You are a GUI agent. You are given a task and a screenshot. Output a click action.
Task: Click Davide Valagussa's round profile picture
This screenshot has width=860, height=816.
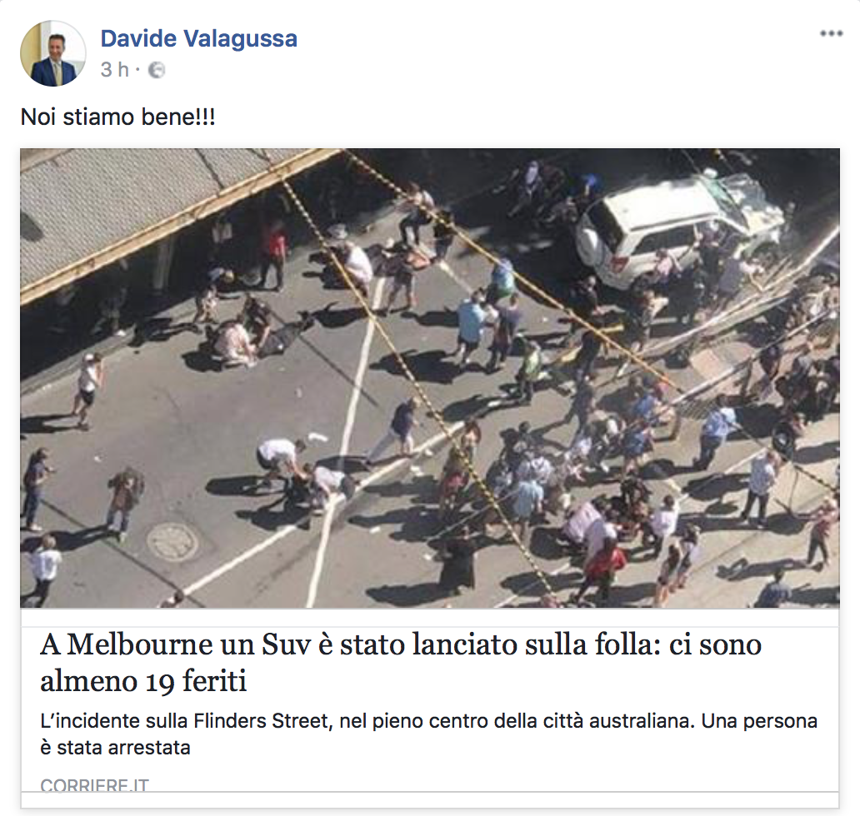pyautogui.click(x=53, y=53)
